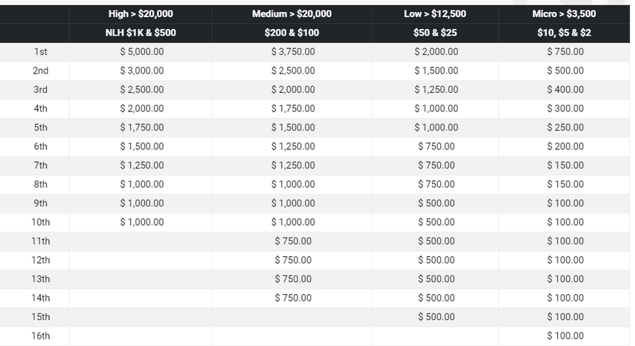Screen dimensions: 635x346
Task: Click the $ 400.00 Micro third-place cell
Action: 565,90
